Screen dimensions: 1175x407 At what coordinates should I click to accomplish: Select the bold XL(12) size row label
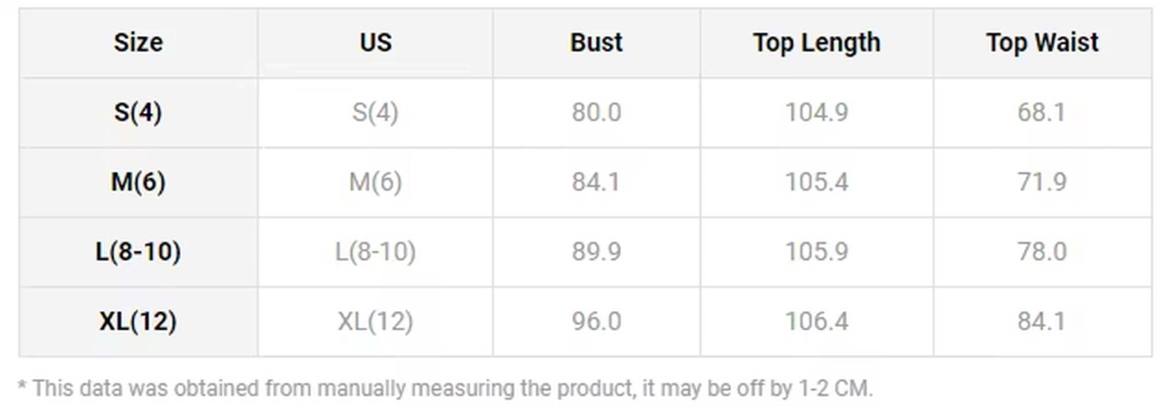click(138, 321)
